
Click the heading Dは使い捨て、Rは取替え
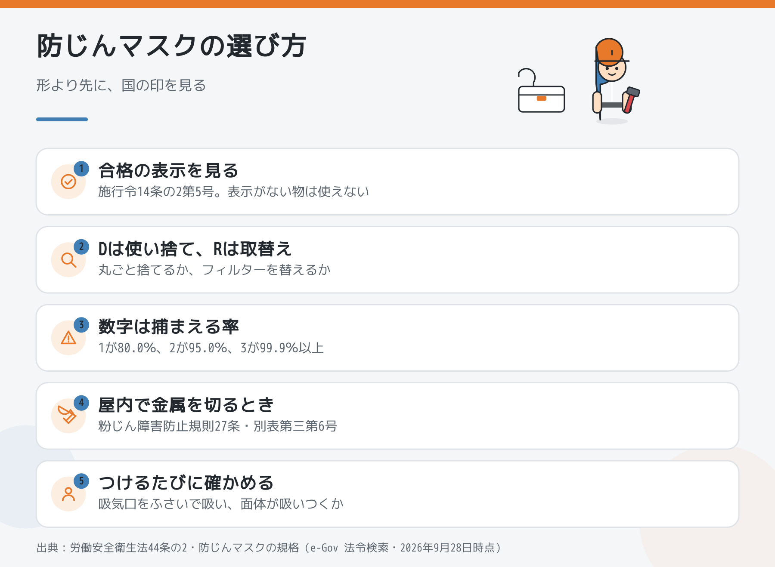pyautogui.click(x=195, y=249)
